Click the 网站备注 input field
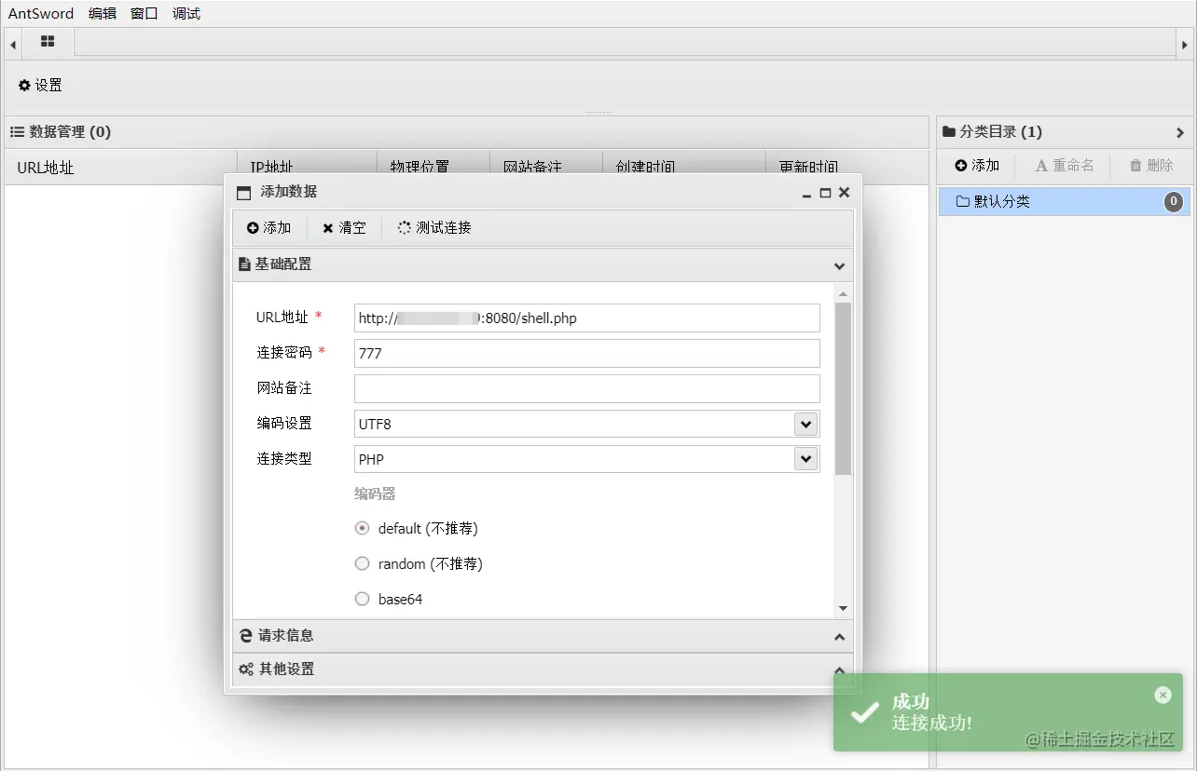The width and height of the screenshot is (1197, 771). coord(587,388)
